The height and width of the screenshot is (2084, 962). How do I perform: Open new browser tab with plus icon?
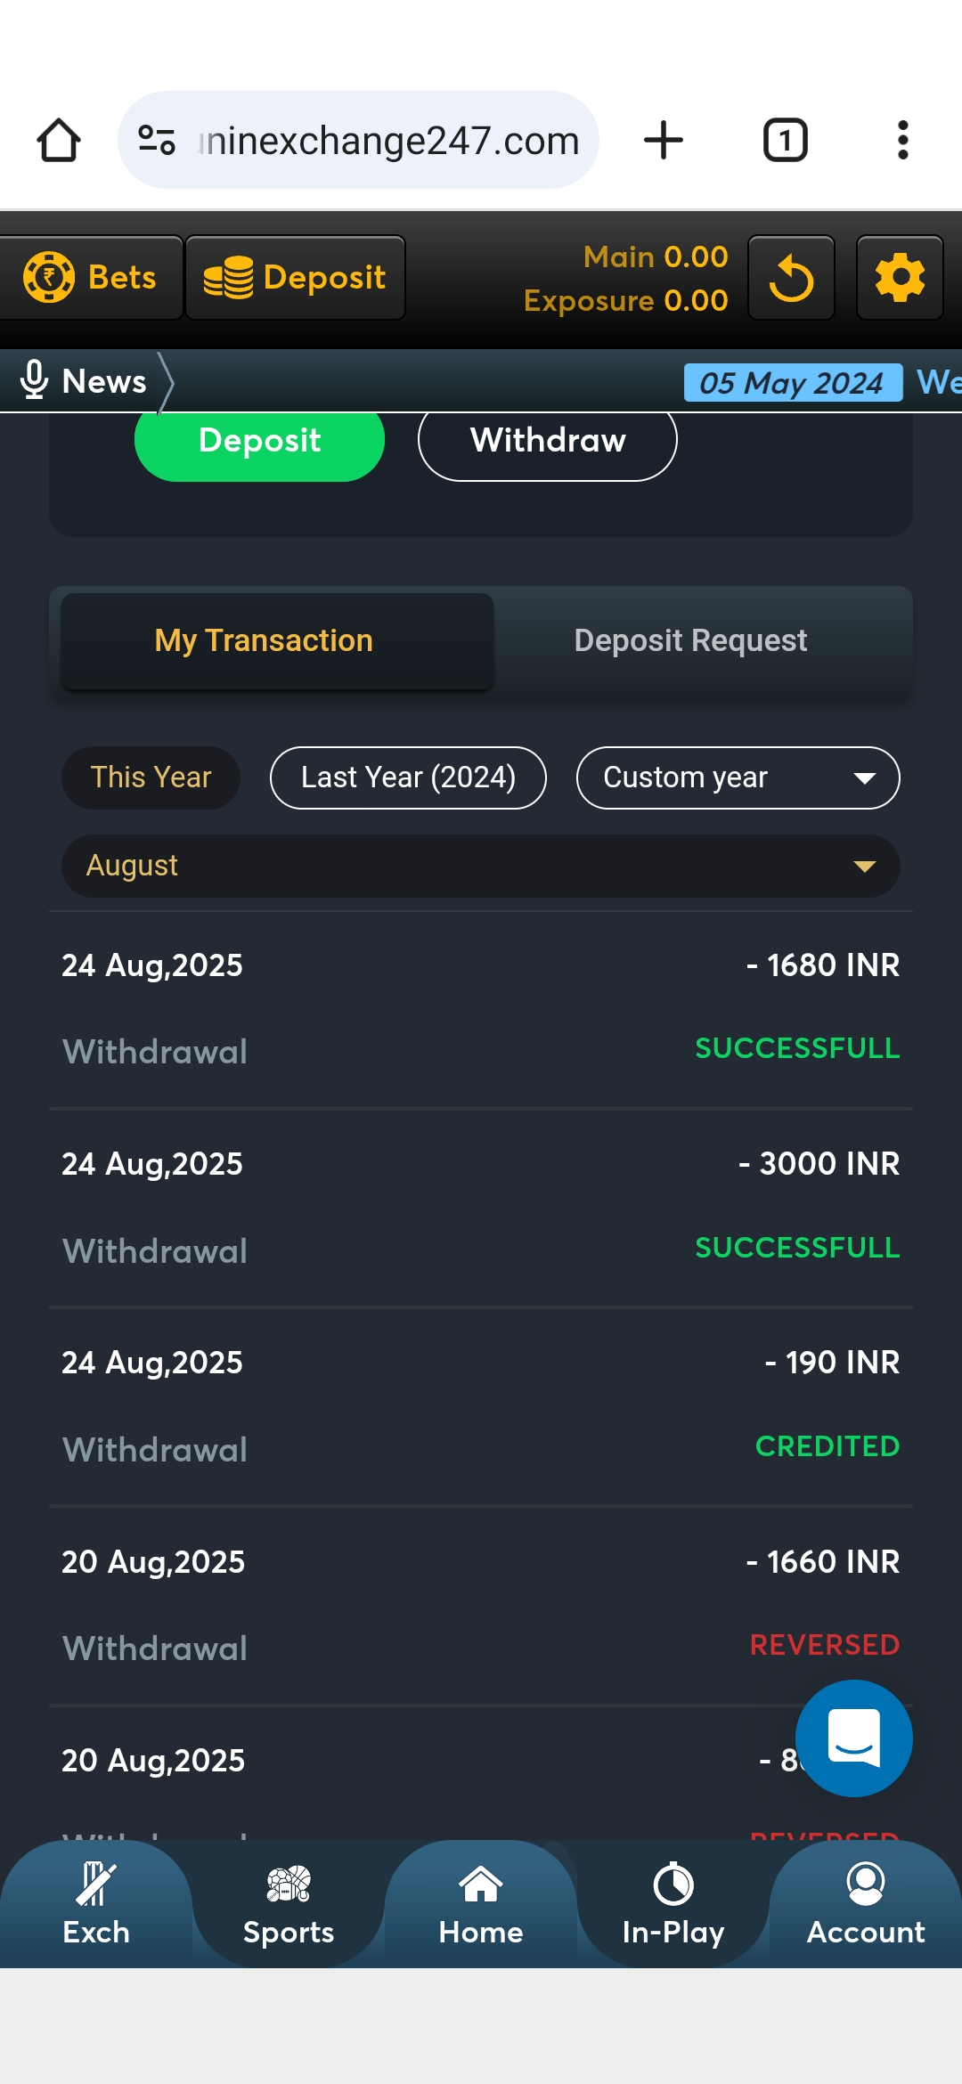[664, 141]
